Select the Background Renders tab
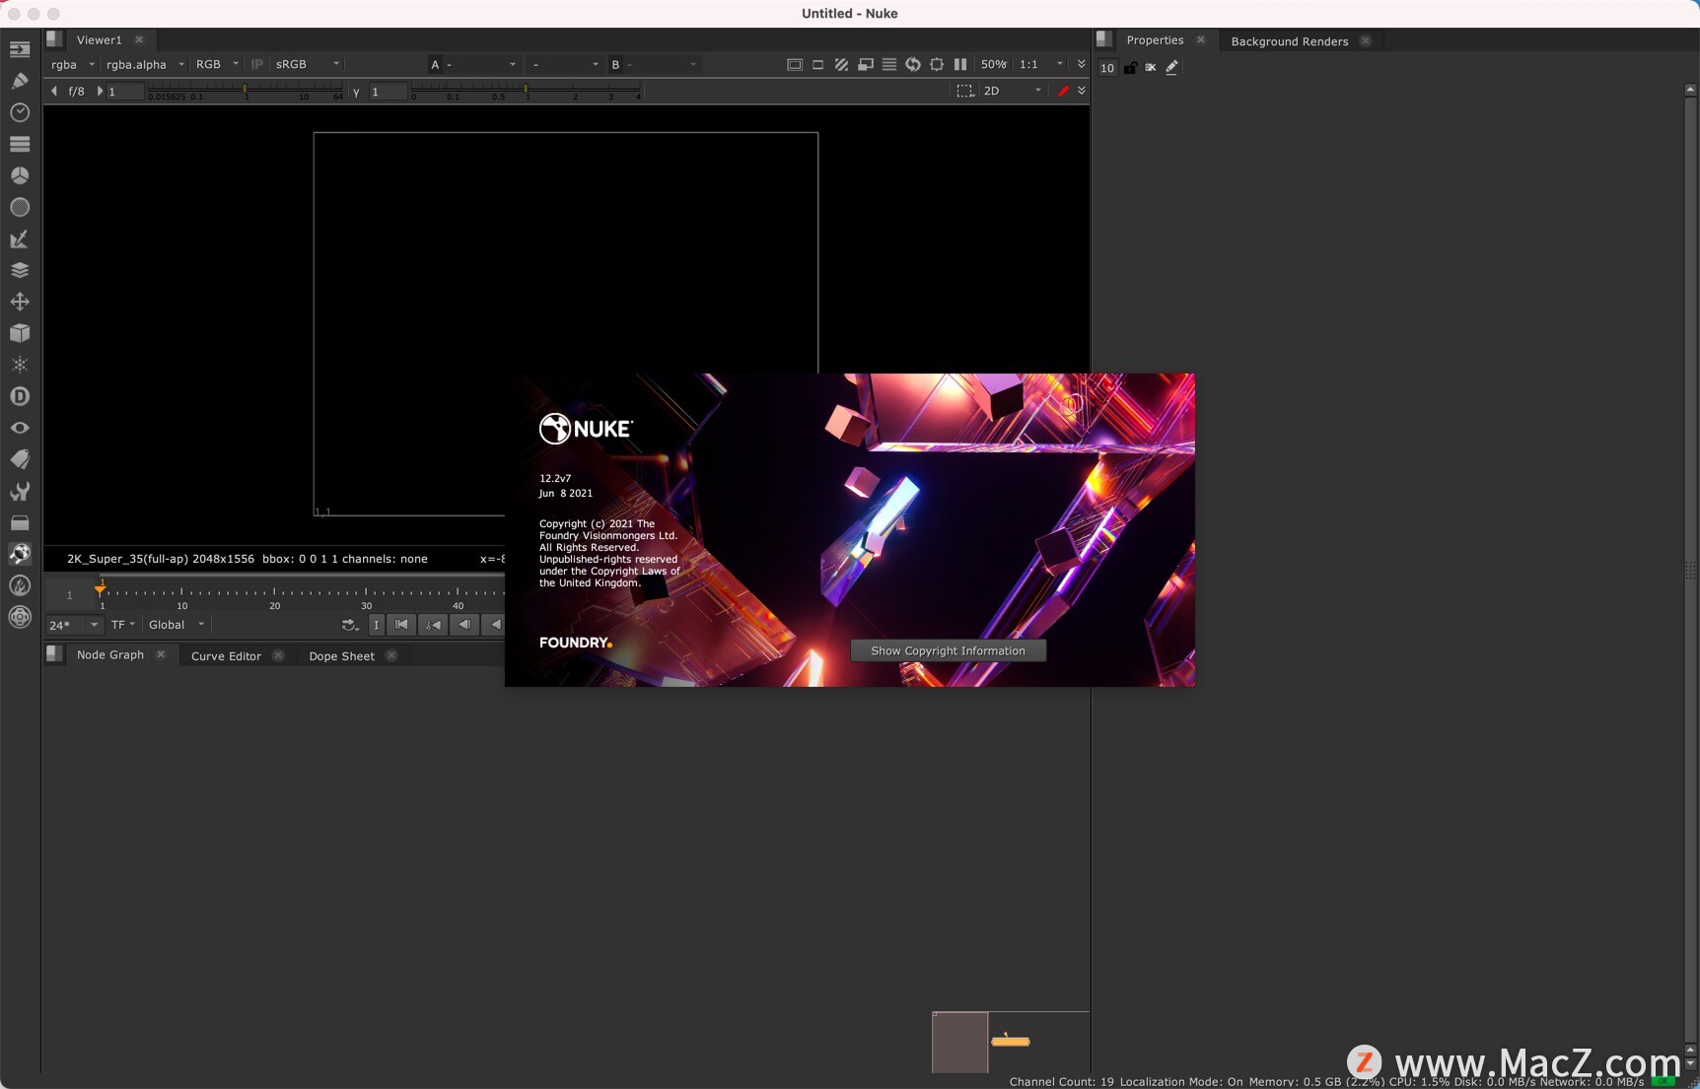The width and height of the screenshot is (1700, 1089). (x=1289, y=41)
